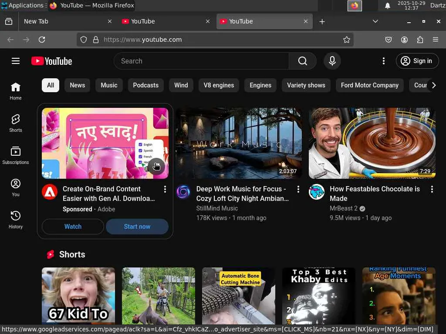The width and height of the screenshot is (446, 334).
Task: Open History from the sidebar
Action: coord(16,220)
